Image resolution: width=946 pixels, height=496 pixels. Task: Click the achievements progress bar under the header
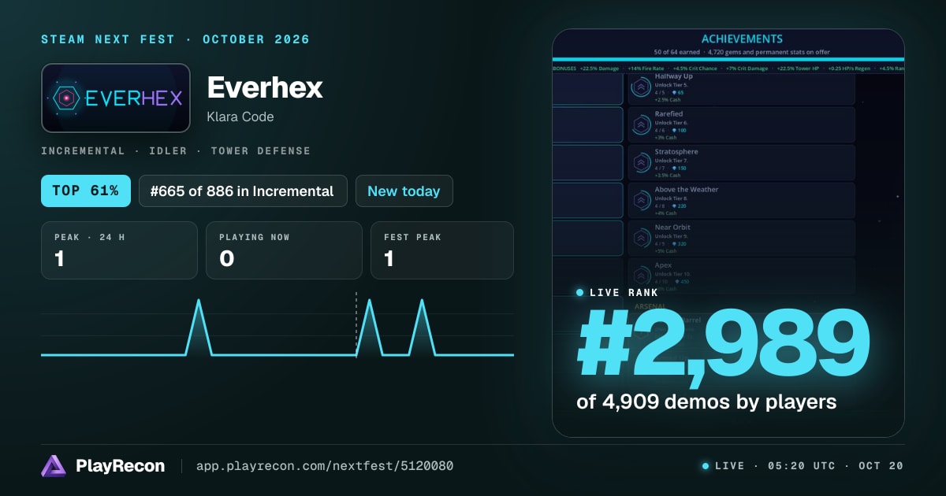coord(728,59)
